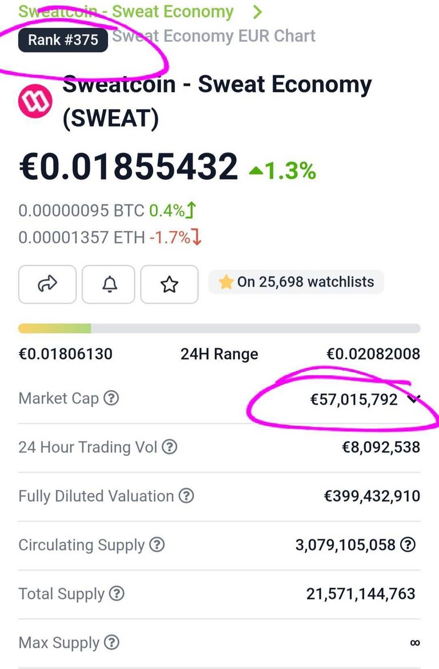Open 24 Hour Trading Vol help icon

(170, 447)
